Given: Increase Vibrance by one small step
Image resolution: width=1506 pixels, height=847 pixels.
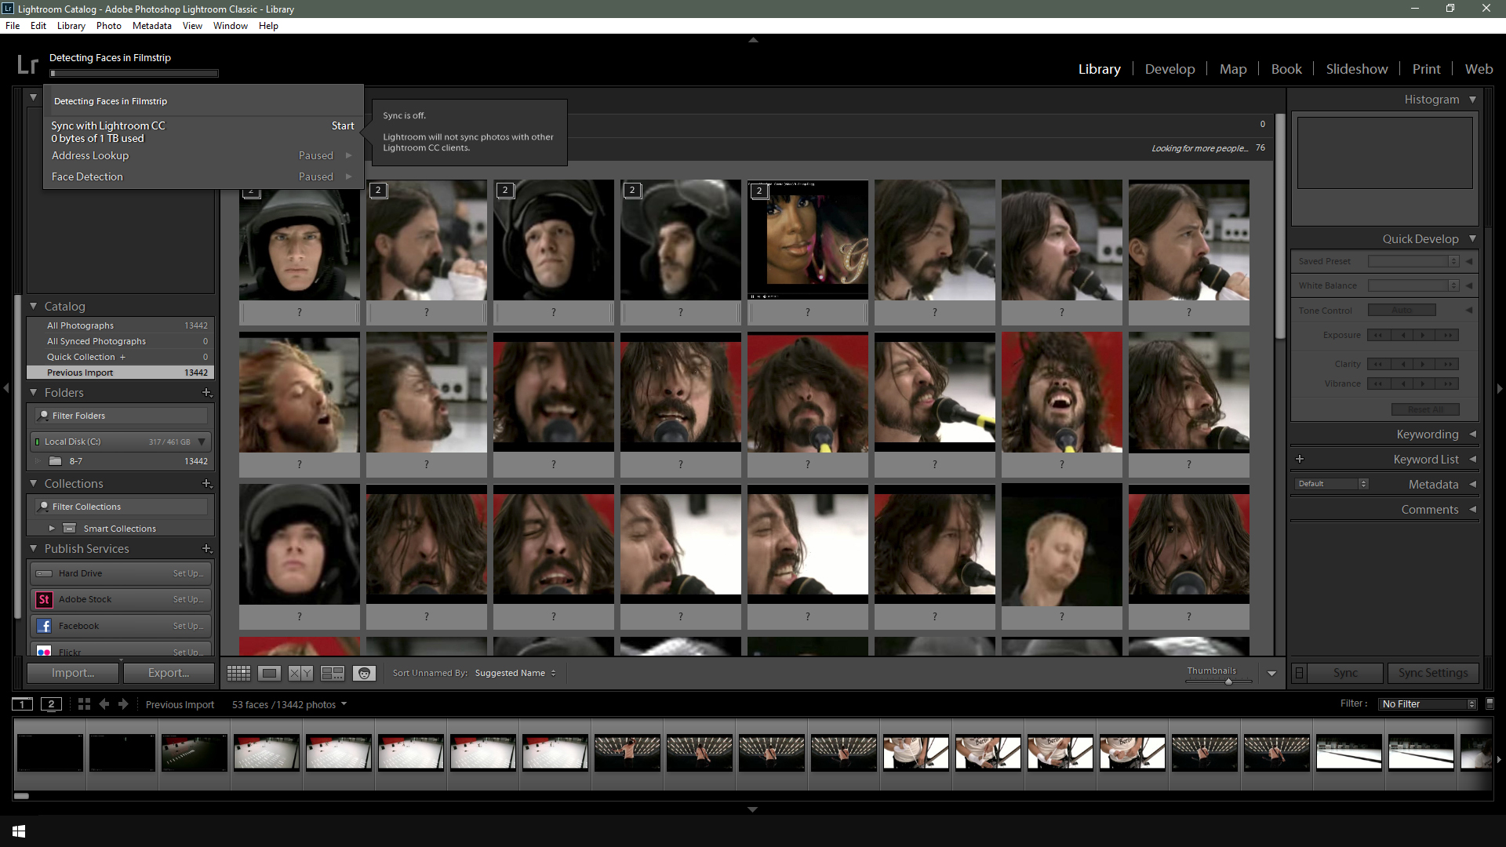Looking at the screenshot, I should (1423, 384).
